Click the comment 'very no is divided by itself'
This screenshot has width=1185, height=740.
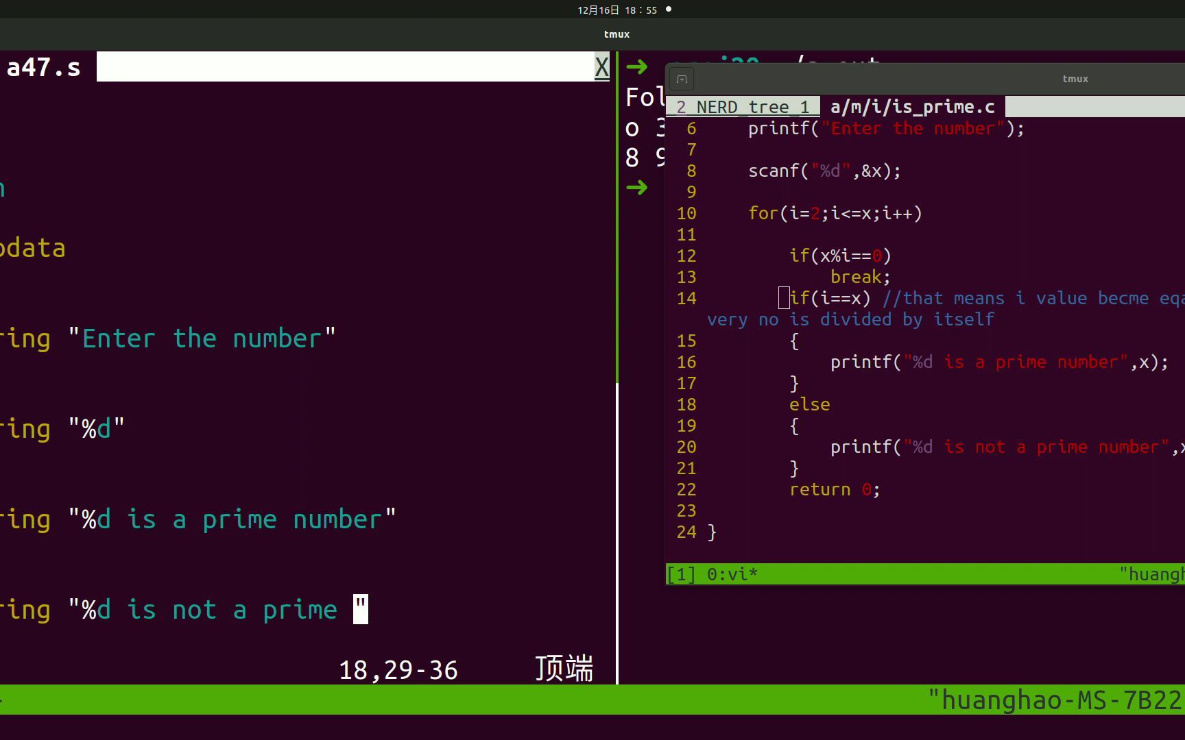850,319
